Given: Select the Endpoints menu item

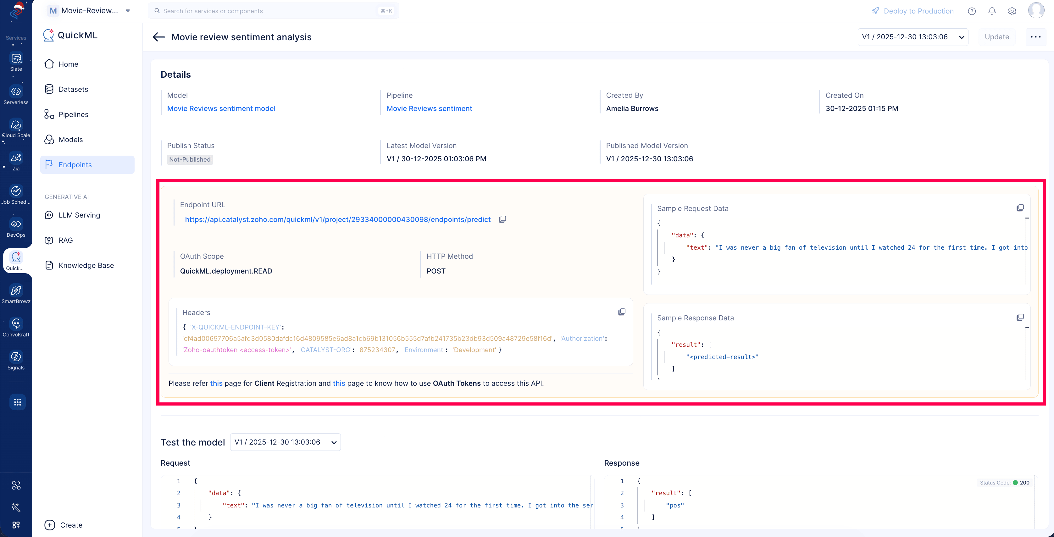Looking at the screenshot, I should [x=87, y=165].
